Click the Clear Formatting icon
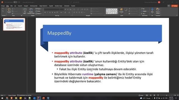 70,9
